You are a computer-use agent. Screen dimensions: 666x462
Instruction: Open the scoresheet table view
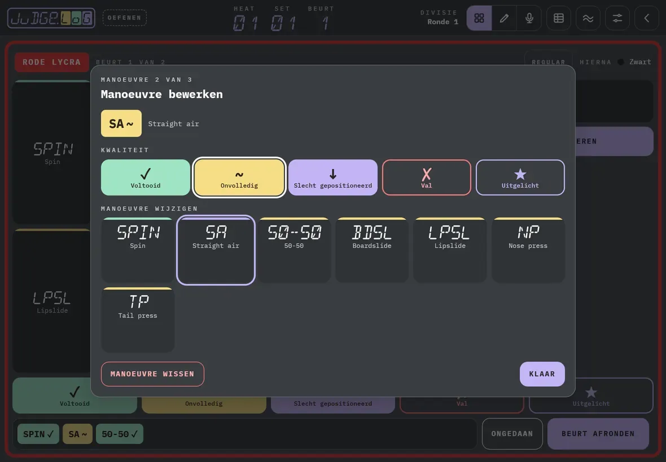tap(559, 18)
